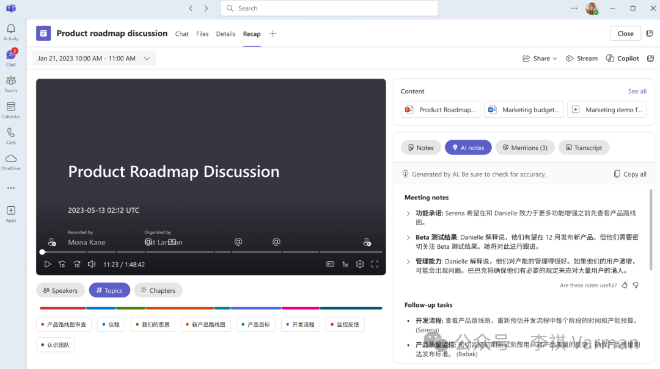Open the Marketing demo video file
The image size is (660, 369).
607,110
